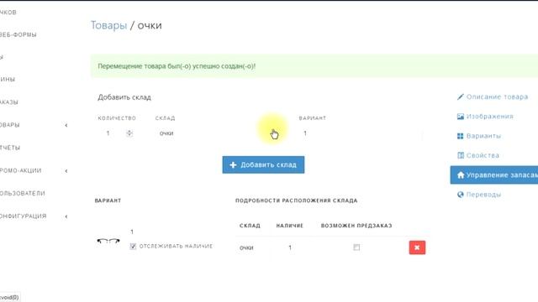Click the blue Добавить склад button

(263, 165)
